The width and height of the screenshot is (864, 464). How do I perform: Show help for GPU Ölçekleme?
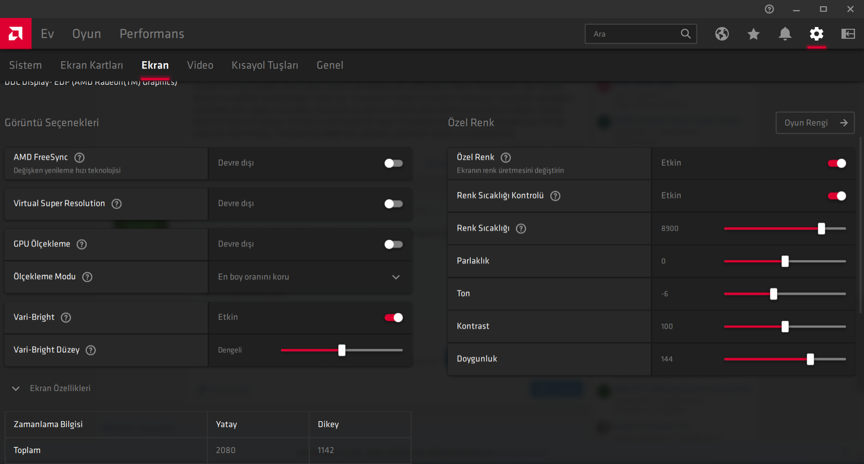point(82,244)
